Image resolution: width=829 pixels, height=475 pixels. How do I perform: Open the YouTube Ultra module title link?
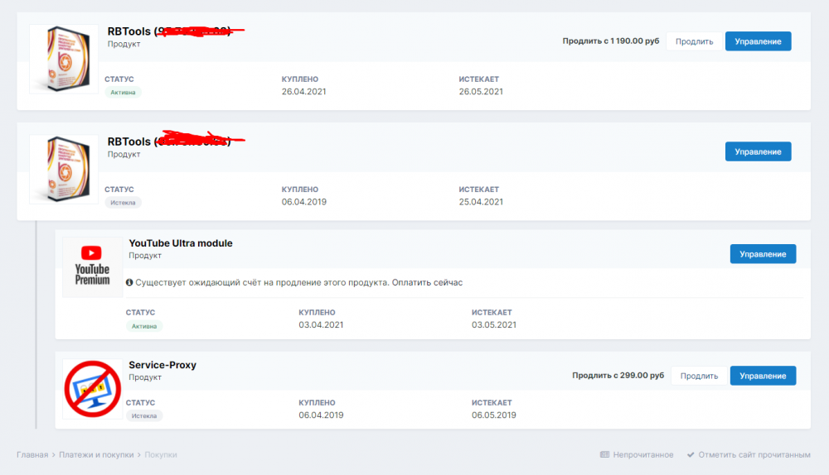tap(181, 243)
